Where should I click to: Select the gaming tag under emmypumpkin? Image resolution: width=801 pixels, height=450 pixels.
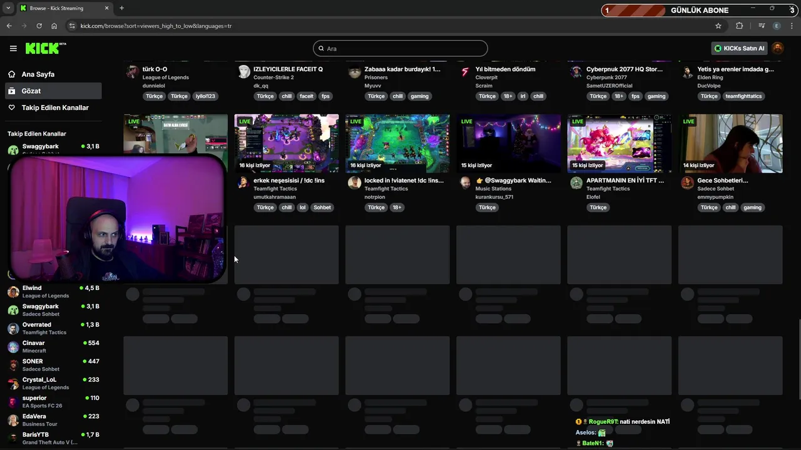coord(753,207)
